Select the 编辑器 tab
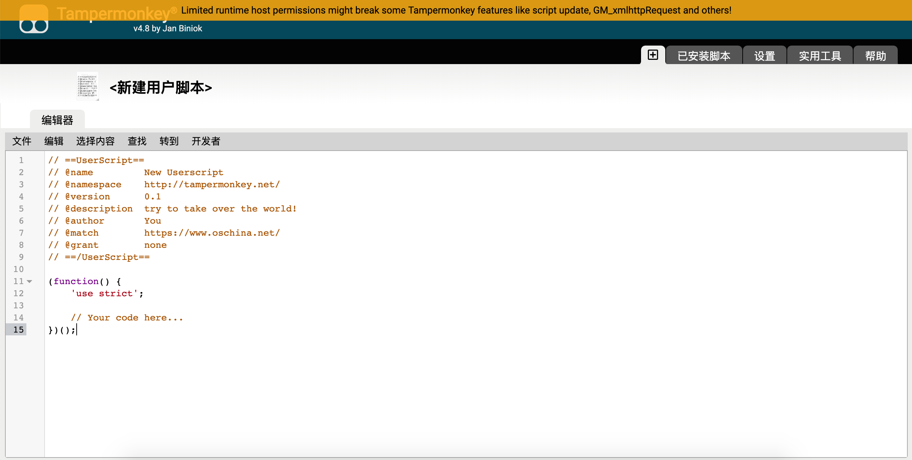Screen dimensions: 912x460 pos(57,120)
